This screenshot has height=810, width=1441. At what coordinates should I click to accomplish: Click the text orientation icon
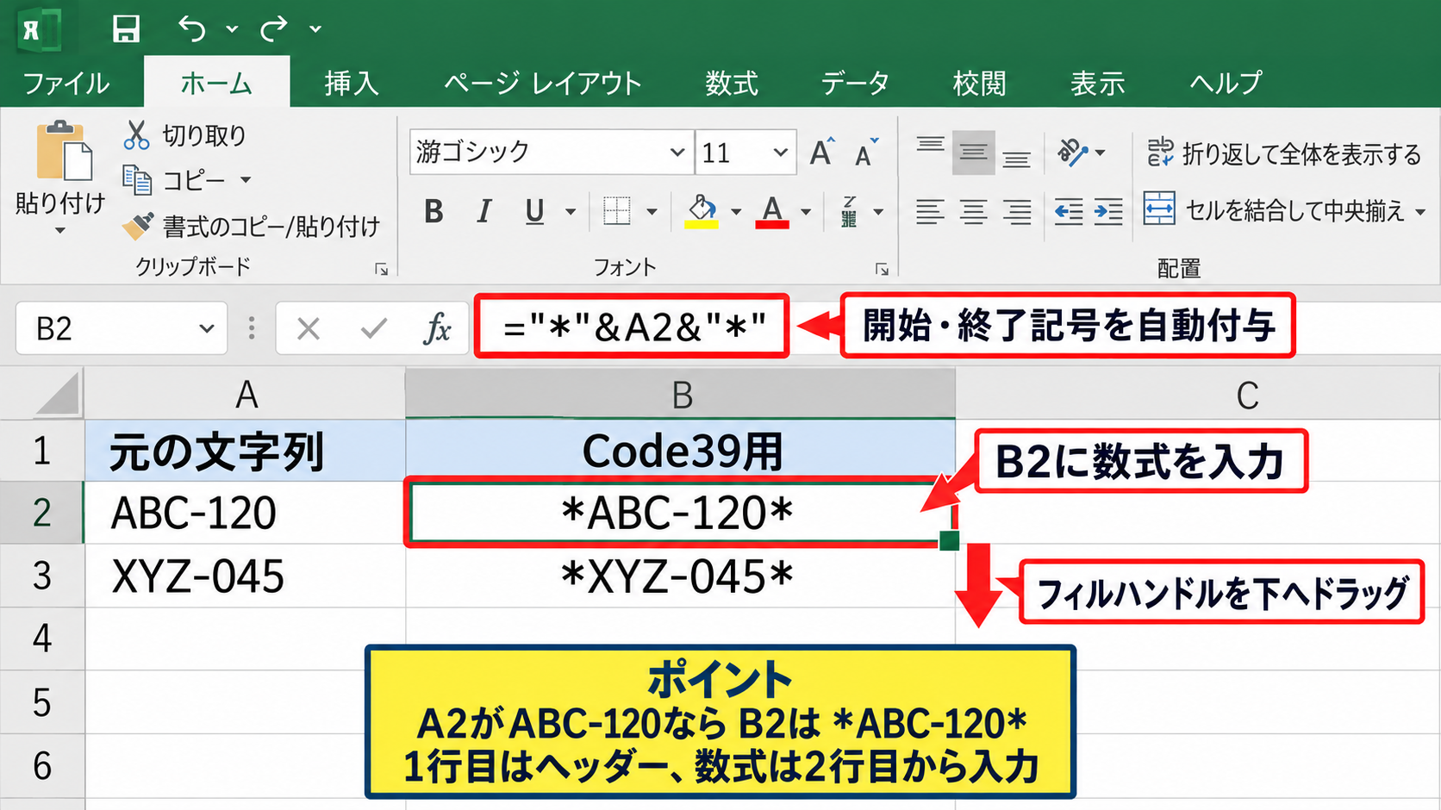1072,153
